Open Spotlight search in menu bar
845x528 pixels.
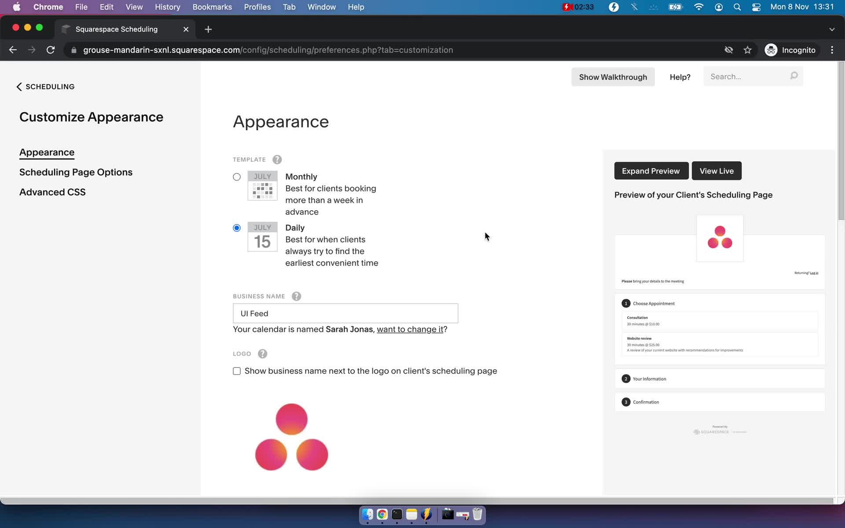coord(737,7)
